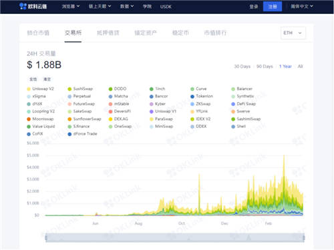Hide the xSigma series in the legend
Image resolution: width=334 pixels, height=250 pixels.
[36, 96]
